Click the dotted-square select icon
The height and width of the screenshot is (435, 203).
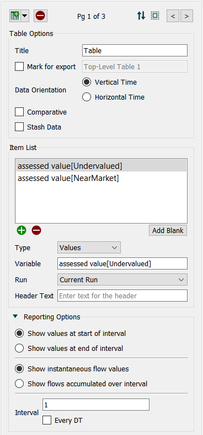155,16
